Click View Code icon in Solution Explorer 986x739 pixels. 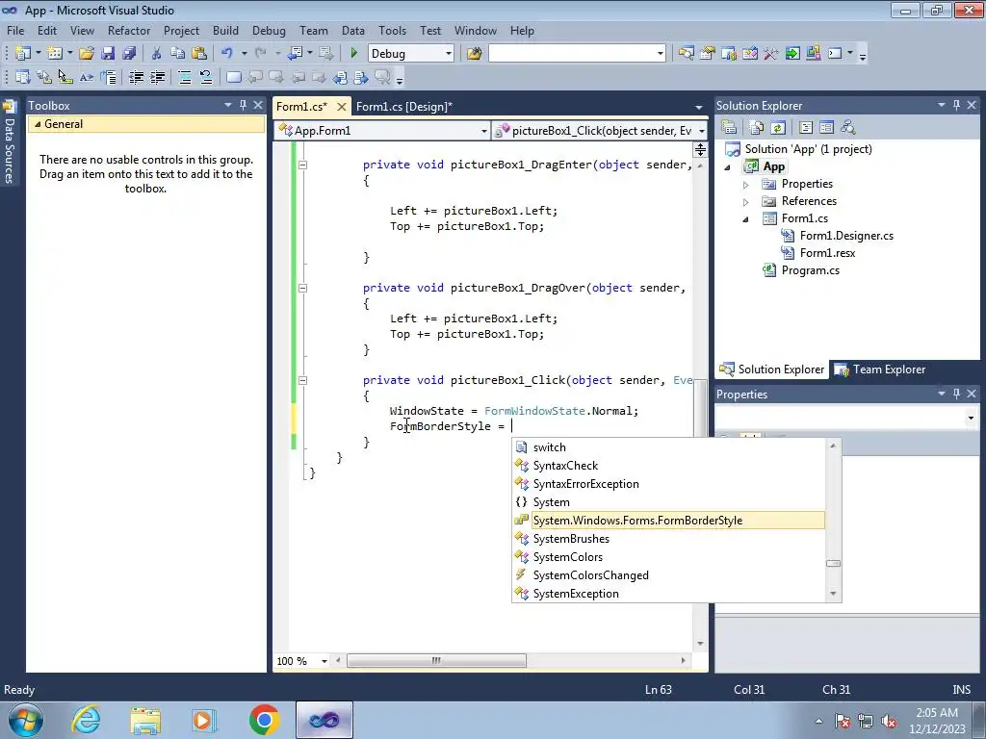pos(806,128)
